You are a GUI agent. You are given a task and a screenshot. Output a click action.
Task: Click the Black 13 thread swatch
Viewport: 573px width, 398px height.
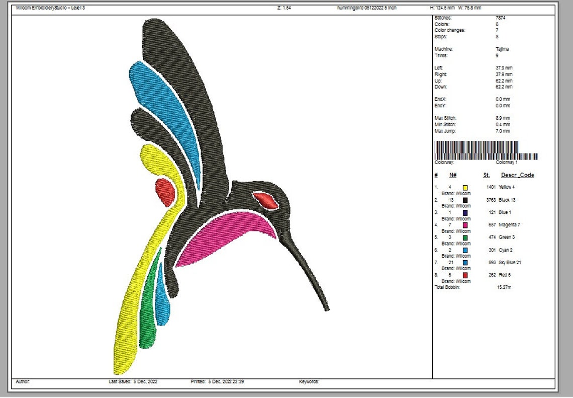coord(465,199)
